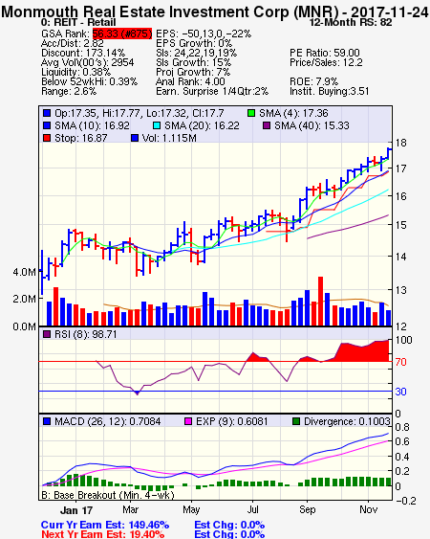This screenshot has width=430, height=539.
Task: Click the latest weekly price bar near 17.7
Action: (x=389, y=152)
